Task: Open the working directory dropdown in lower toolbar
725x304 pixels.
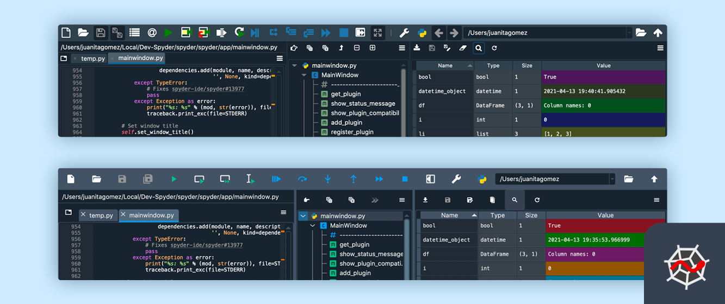Action: (612, 179)
